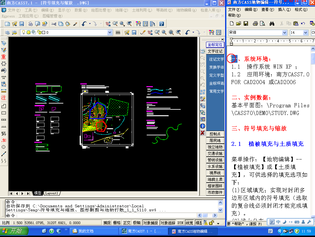Click the Match Properties brush icon
Image resolution: width=315 pixels, height=237 pixels.
click(x=75, y=24)
